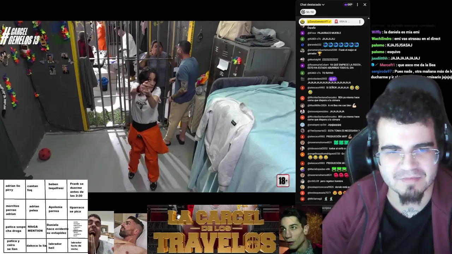Click @MariaEspadas-e8b's avatar

click(x=302, y=169)
